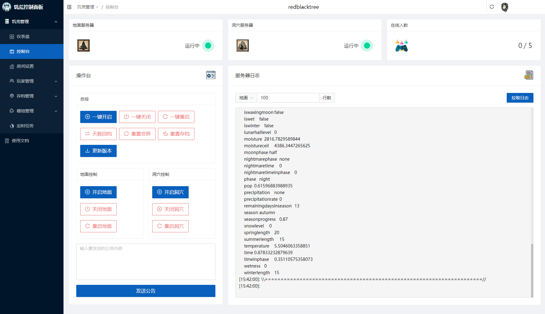
Task: Click the server log file icon
Action: (529, 75)
